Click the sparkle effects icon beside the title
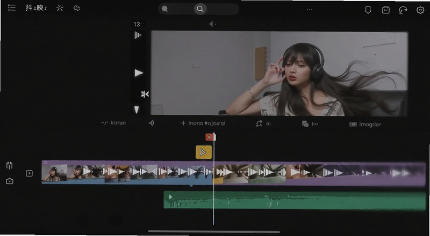This screenshot has height=236, width=430. coord(60,8)
